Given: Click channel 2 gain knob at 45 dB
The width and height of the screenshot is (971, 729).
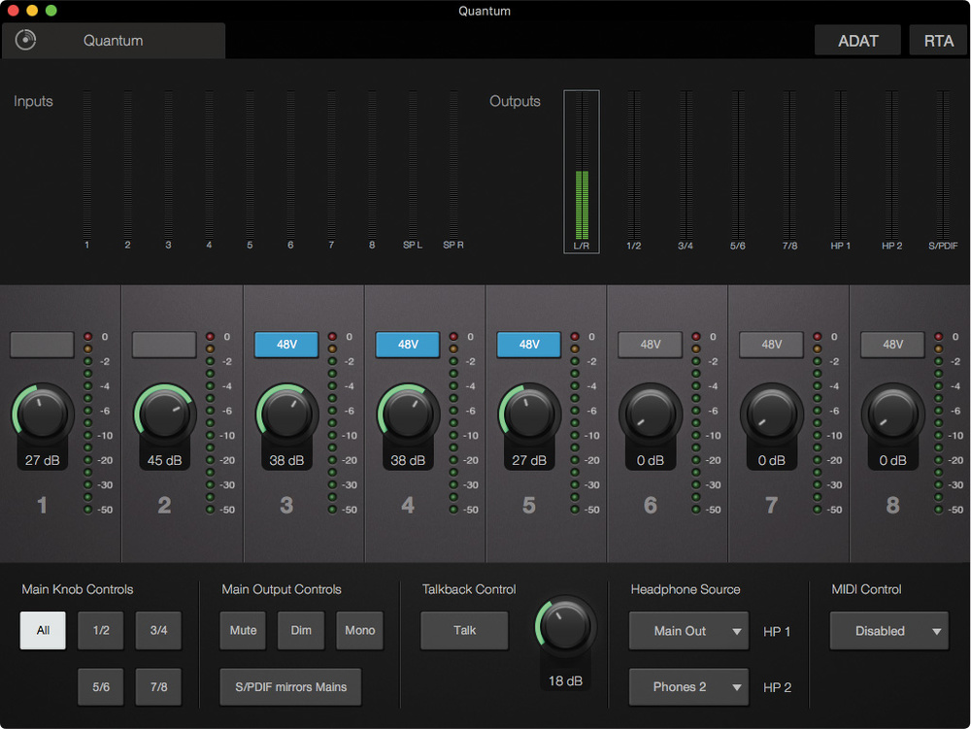Looking at the screenshot, I should 164,414.
